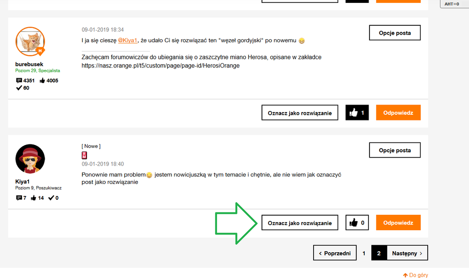Image resolution: width=469 pixels, height=278 pixels.
Task: Open burebusek's cat avatar profile
Action: 30,42
